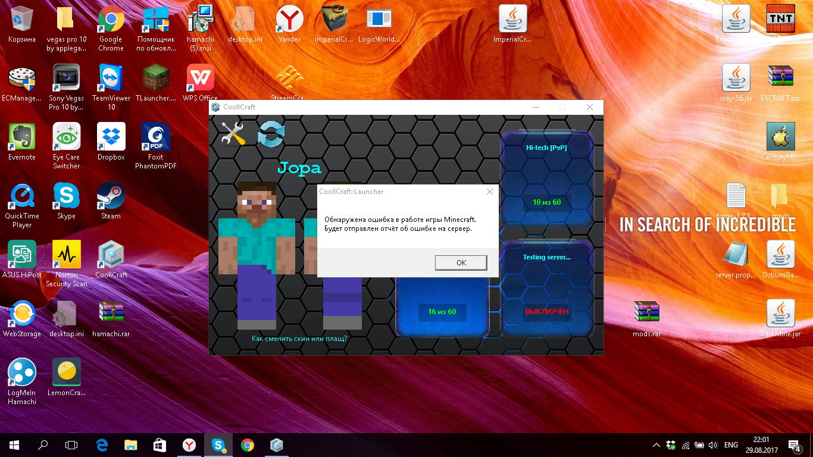The height and width of the screenshot is (457, 813).
Task: Open Google Chrome desktop shortcut
Action: pos(111,27)
